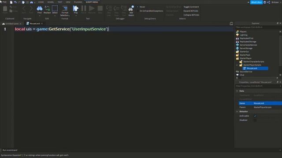Click Expand All Folds
This screenshot has width=282, height=158.
[x=191, y=11]
